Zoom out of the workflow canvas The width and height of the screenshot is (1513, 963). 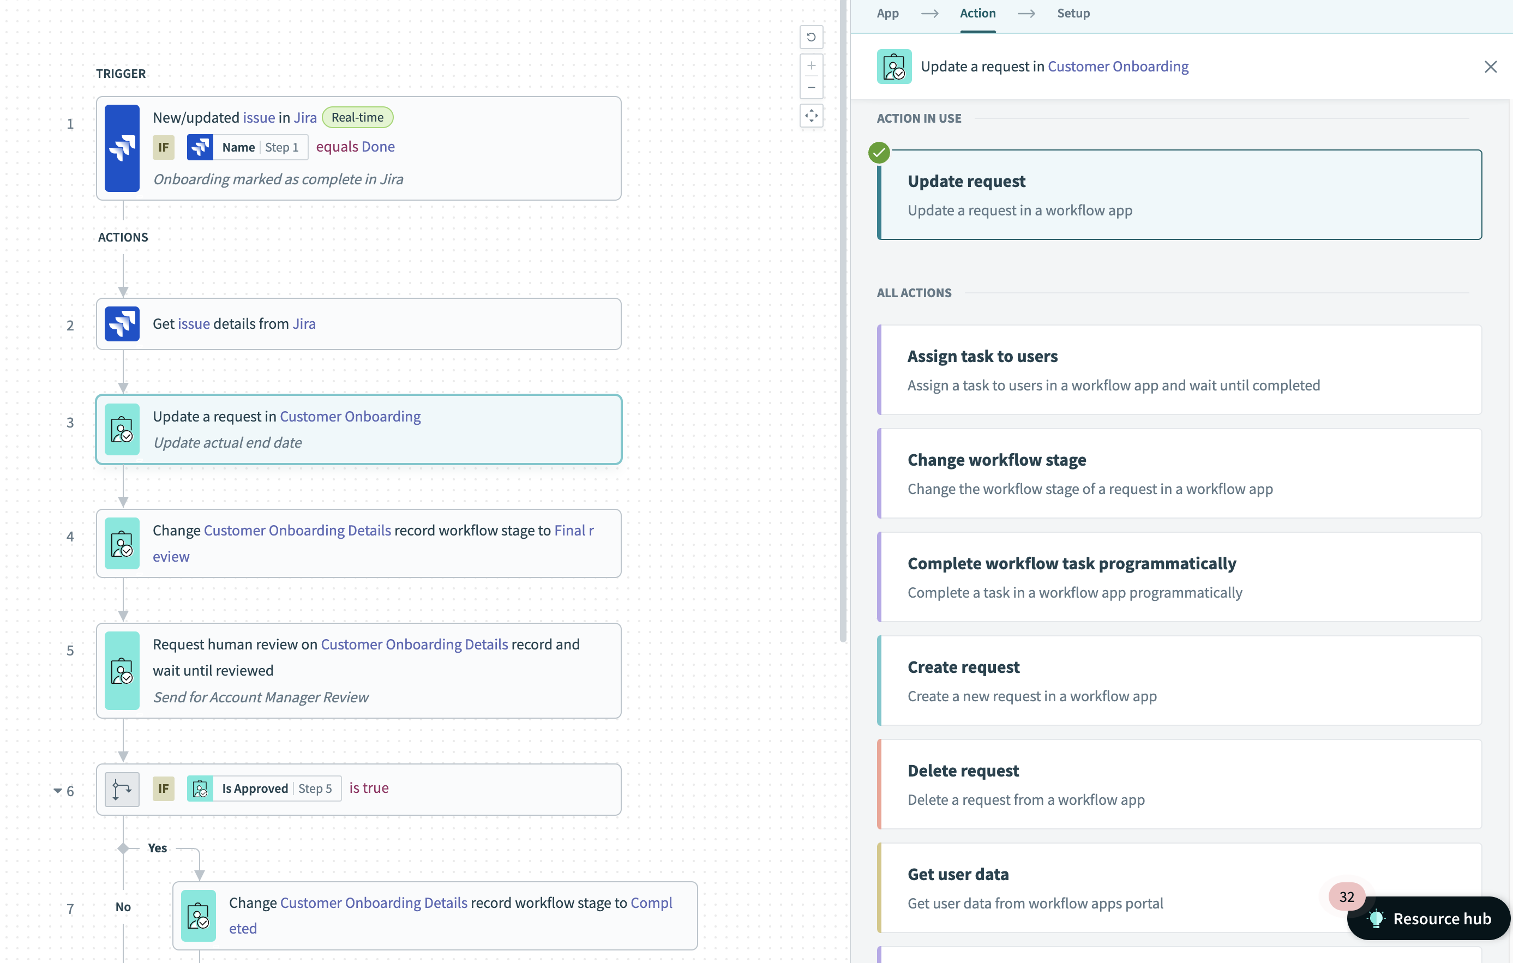tap(811, 87)
